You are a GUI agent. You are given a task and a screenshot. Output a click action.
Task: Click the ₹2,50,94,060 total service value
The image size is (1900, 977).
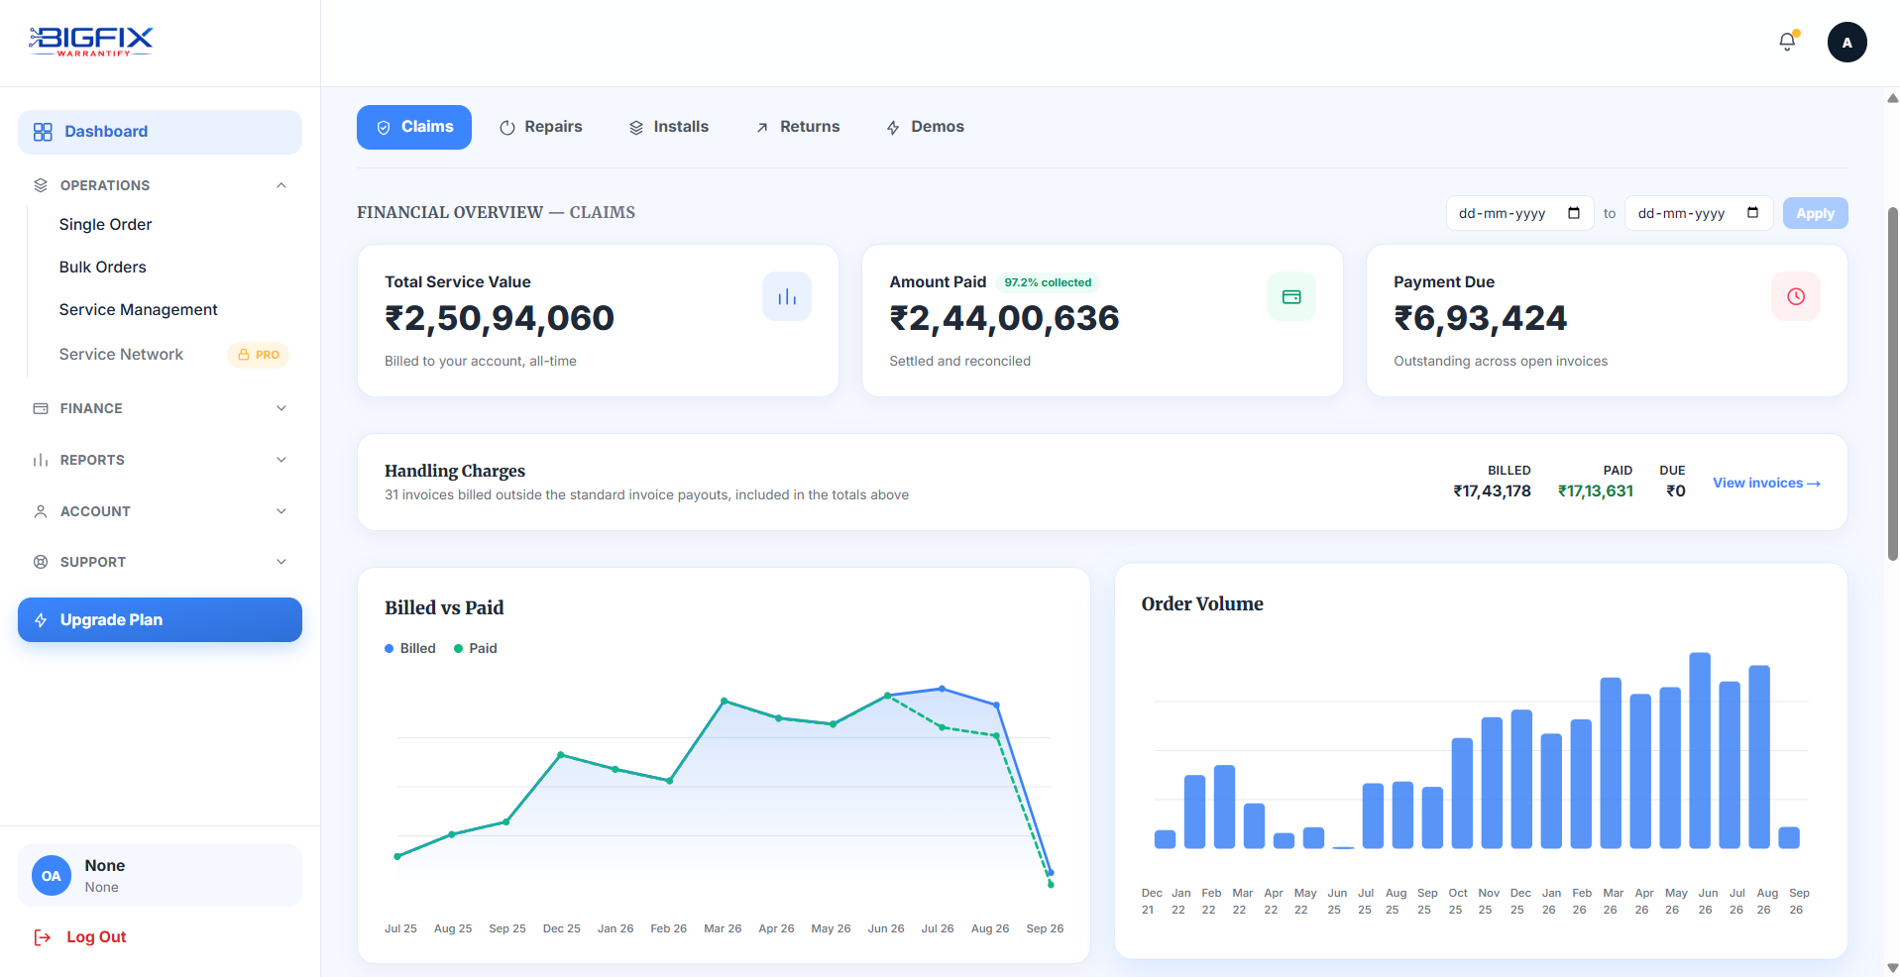(x=500, y=318)
